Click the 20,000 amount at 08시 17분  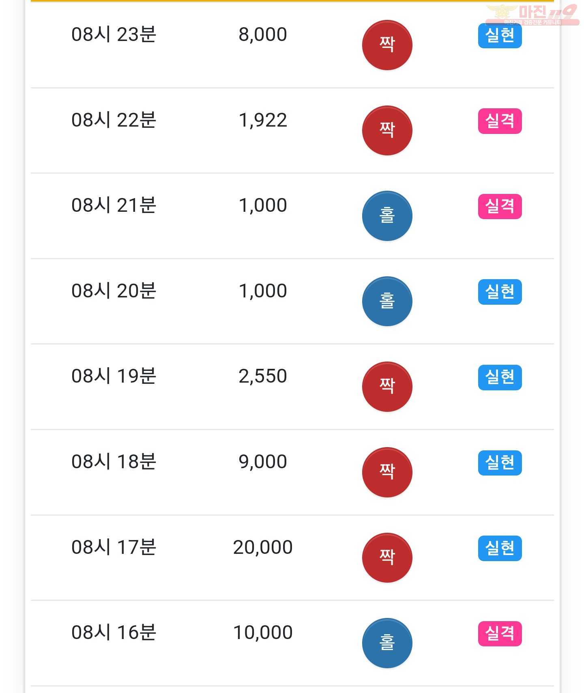click(263, 547)
